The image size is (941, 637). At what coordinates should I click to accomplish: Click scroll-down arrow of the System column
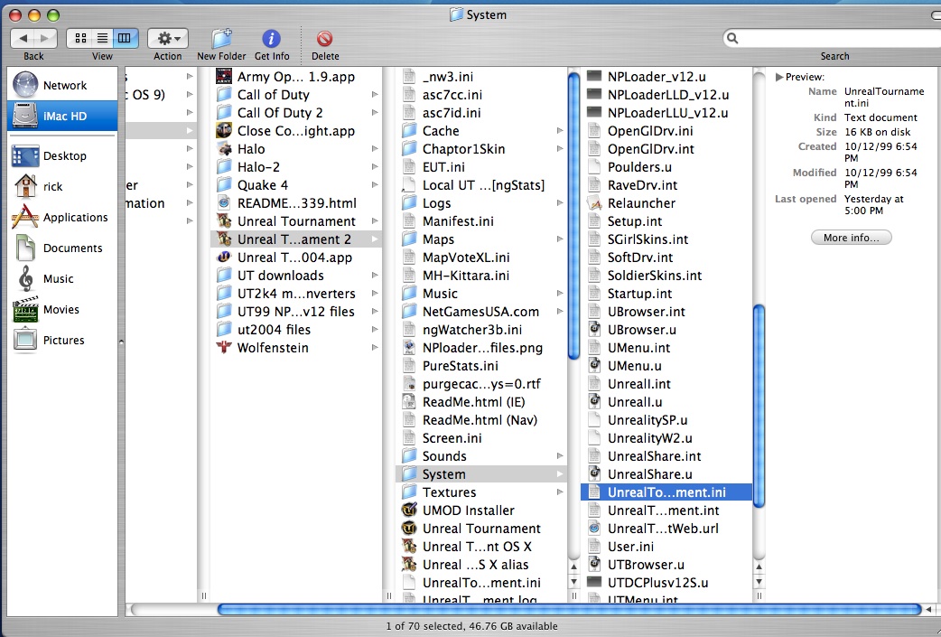click(759, 581)
